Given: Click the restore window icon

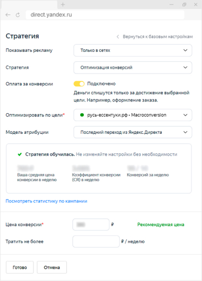Looking at the screenshot, I should pyautogui.click(x=184, y=4).
